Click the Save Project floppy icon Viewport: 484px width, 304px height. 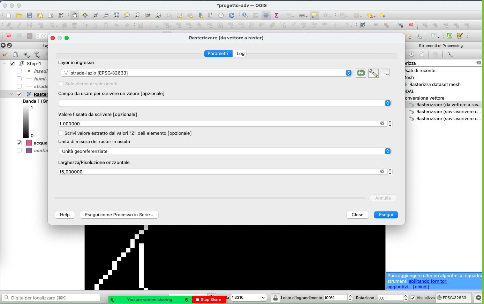30,15
